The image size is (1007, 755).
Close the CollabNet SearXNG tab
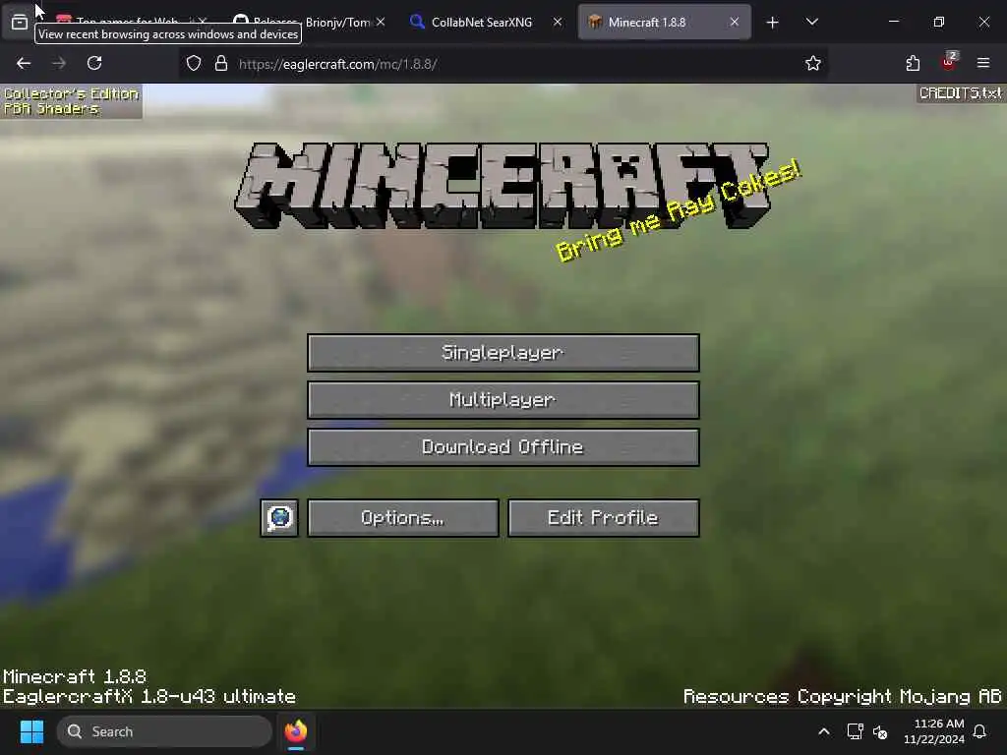(x=558, y=22)
